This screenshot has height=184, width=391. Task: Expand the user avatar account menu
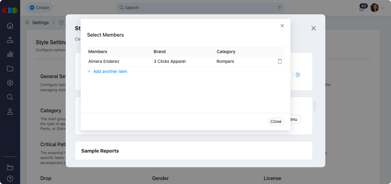click(377, 8)
